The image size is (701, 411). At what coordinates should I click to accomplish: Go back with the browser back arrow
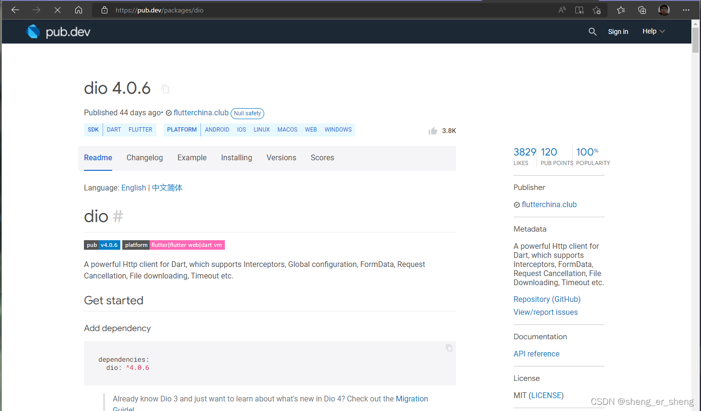click(15, 10)
